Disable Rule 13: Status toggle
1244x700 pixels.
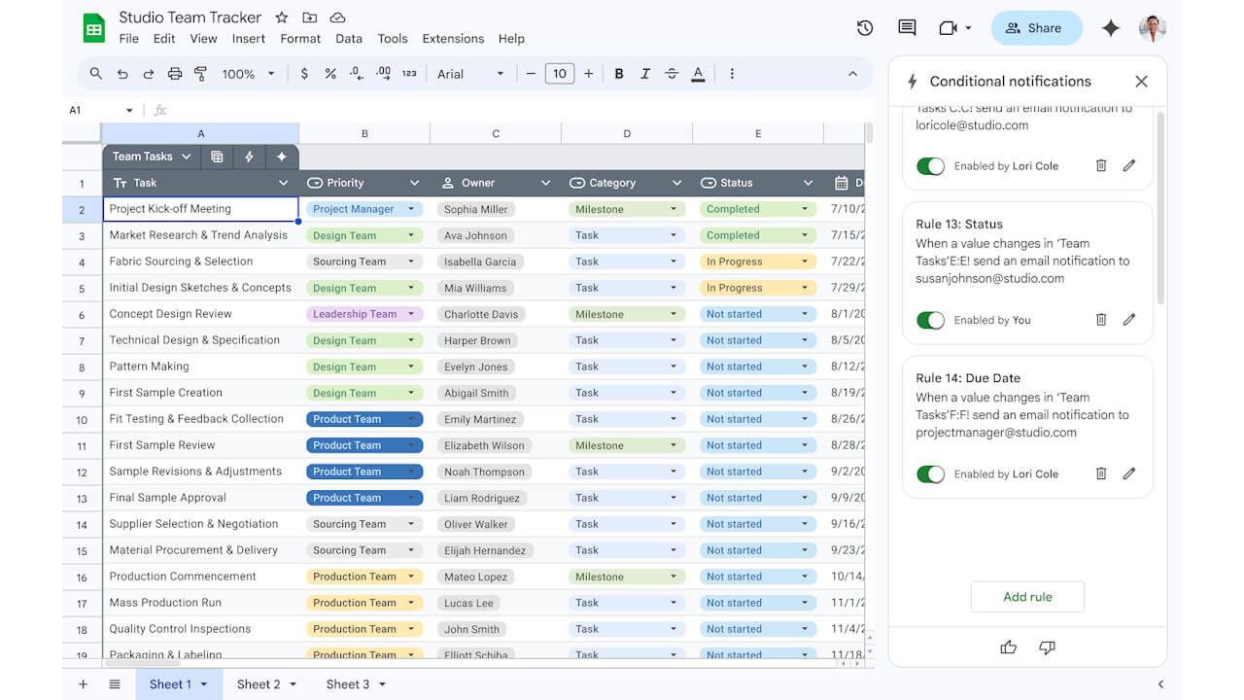[x=930, y=320]
